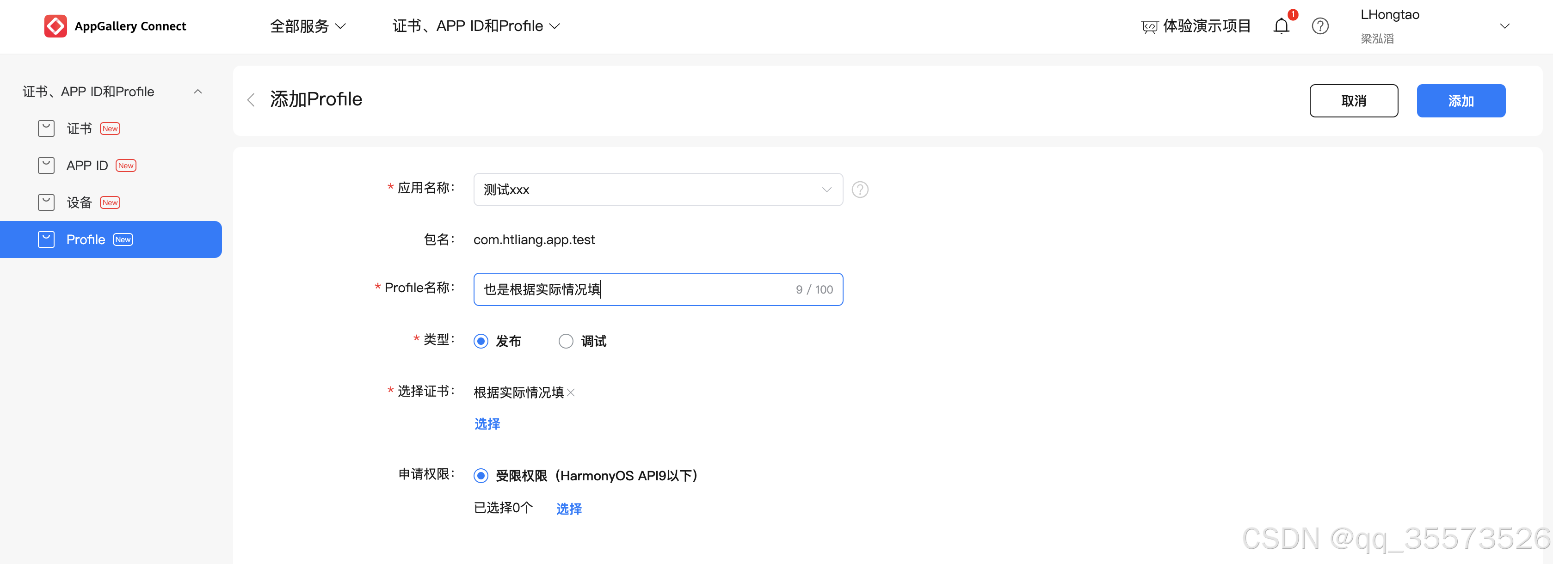Viewport: 1553px width, 564px height.
Task: Click the 体验演示项目 demo project icon
Action: pyautogui.click(x=1149, y=26)
